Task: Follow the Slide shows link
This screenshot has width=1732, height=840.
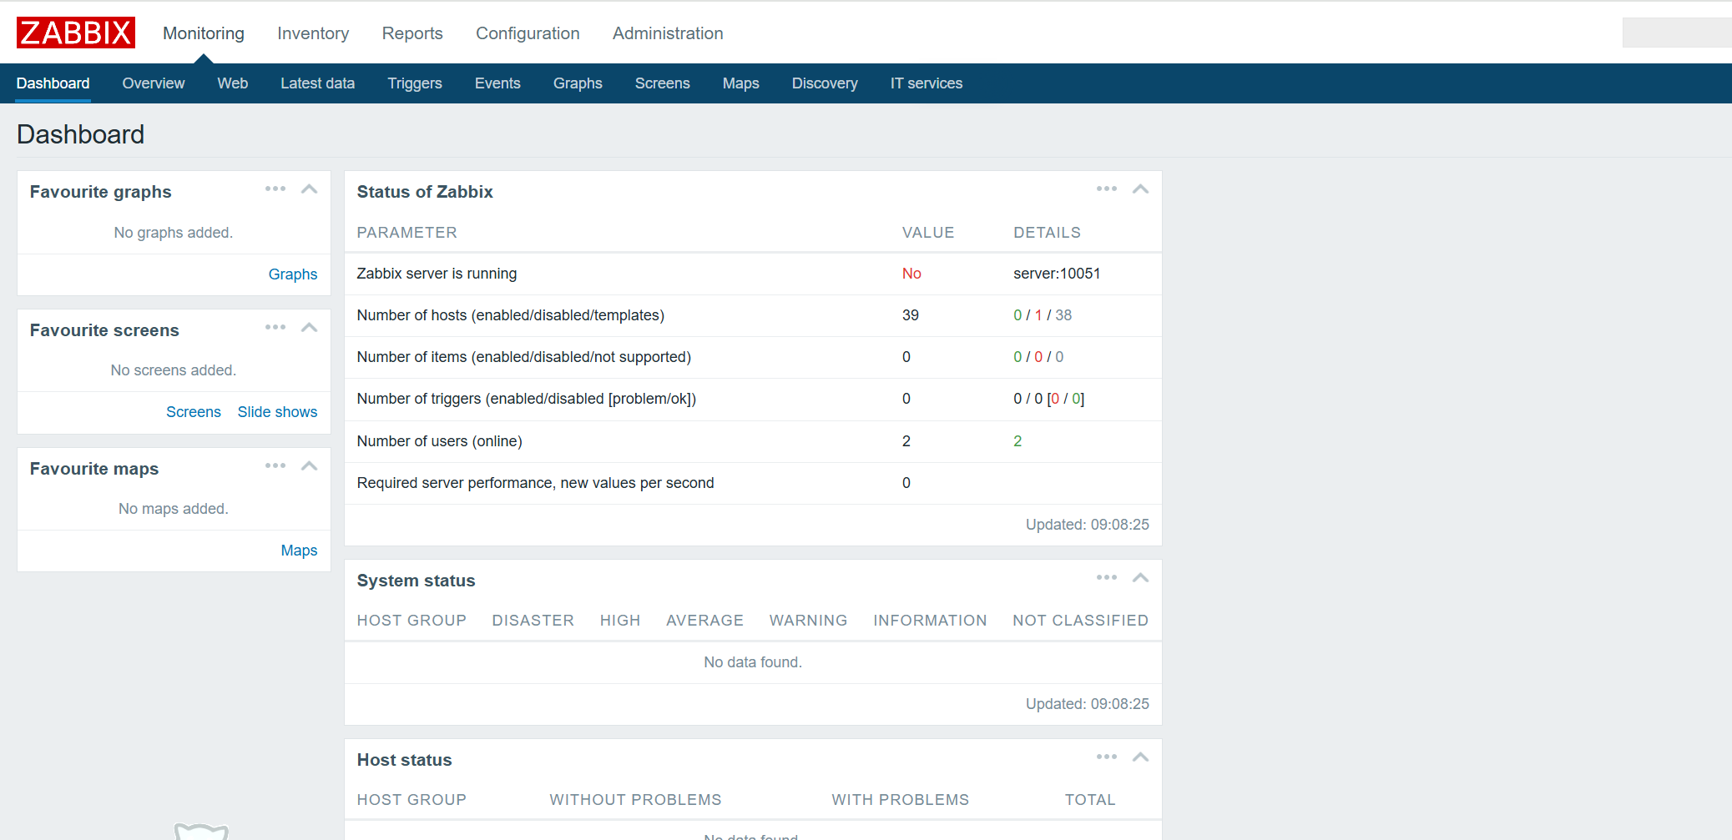Action: [277, 412]
